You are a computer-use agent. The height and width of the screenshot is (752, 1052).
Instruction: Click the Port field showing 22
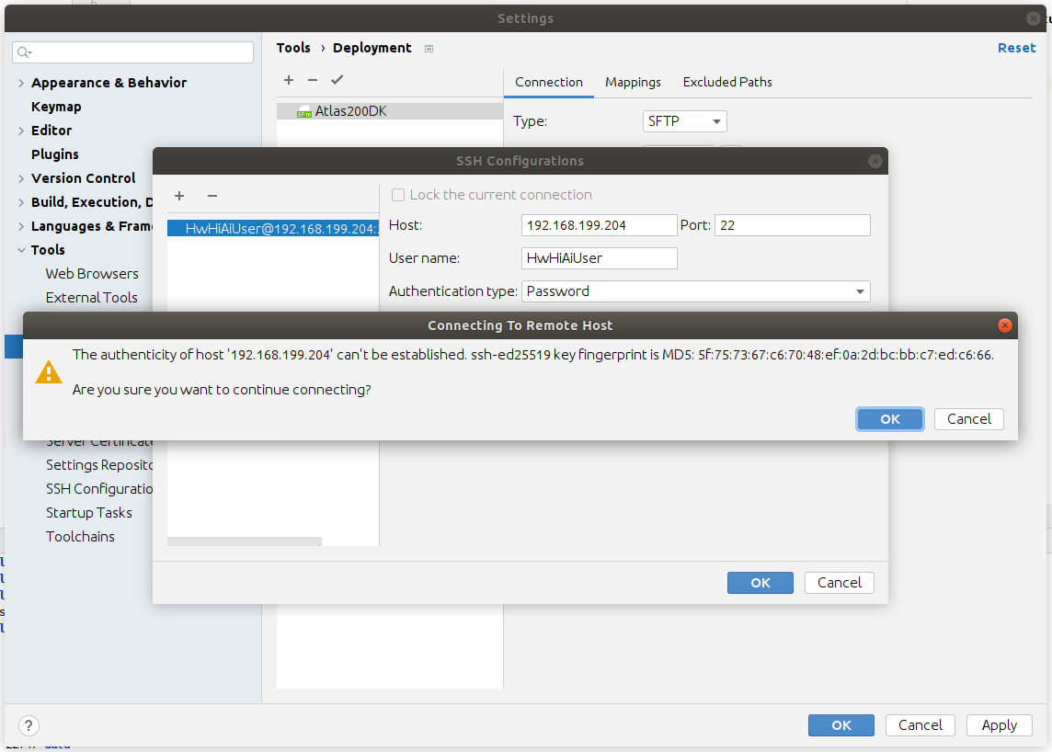coord(793,225)
